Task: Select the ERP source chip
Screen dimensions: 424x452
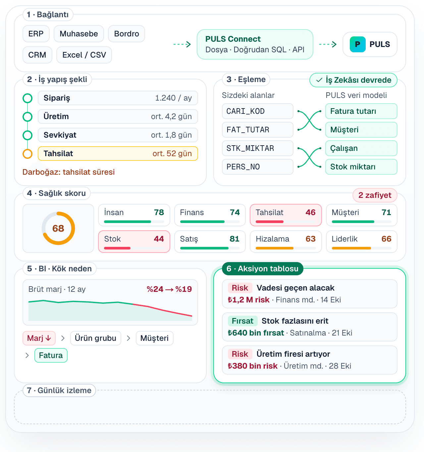Action: (36, 34)
